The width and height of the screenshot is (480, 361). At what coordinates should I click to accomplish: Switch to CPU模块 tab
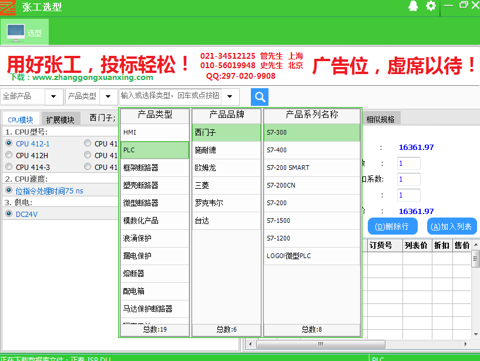(21, 119)
